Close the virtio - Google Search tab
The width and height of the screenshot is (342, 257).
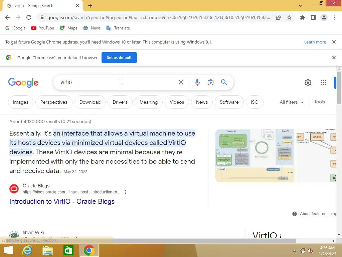[x=77, y=6]
